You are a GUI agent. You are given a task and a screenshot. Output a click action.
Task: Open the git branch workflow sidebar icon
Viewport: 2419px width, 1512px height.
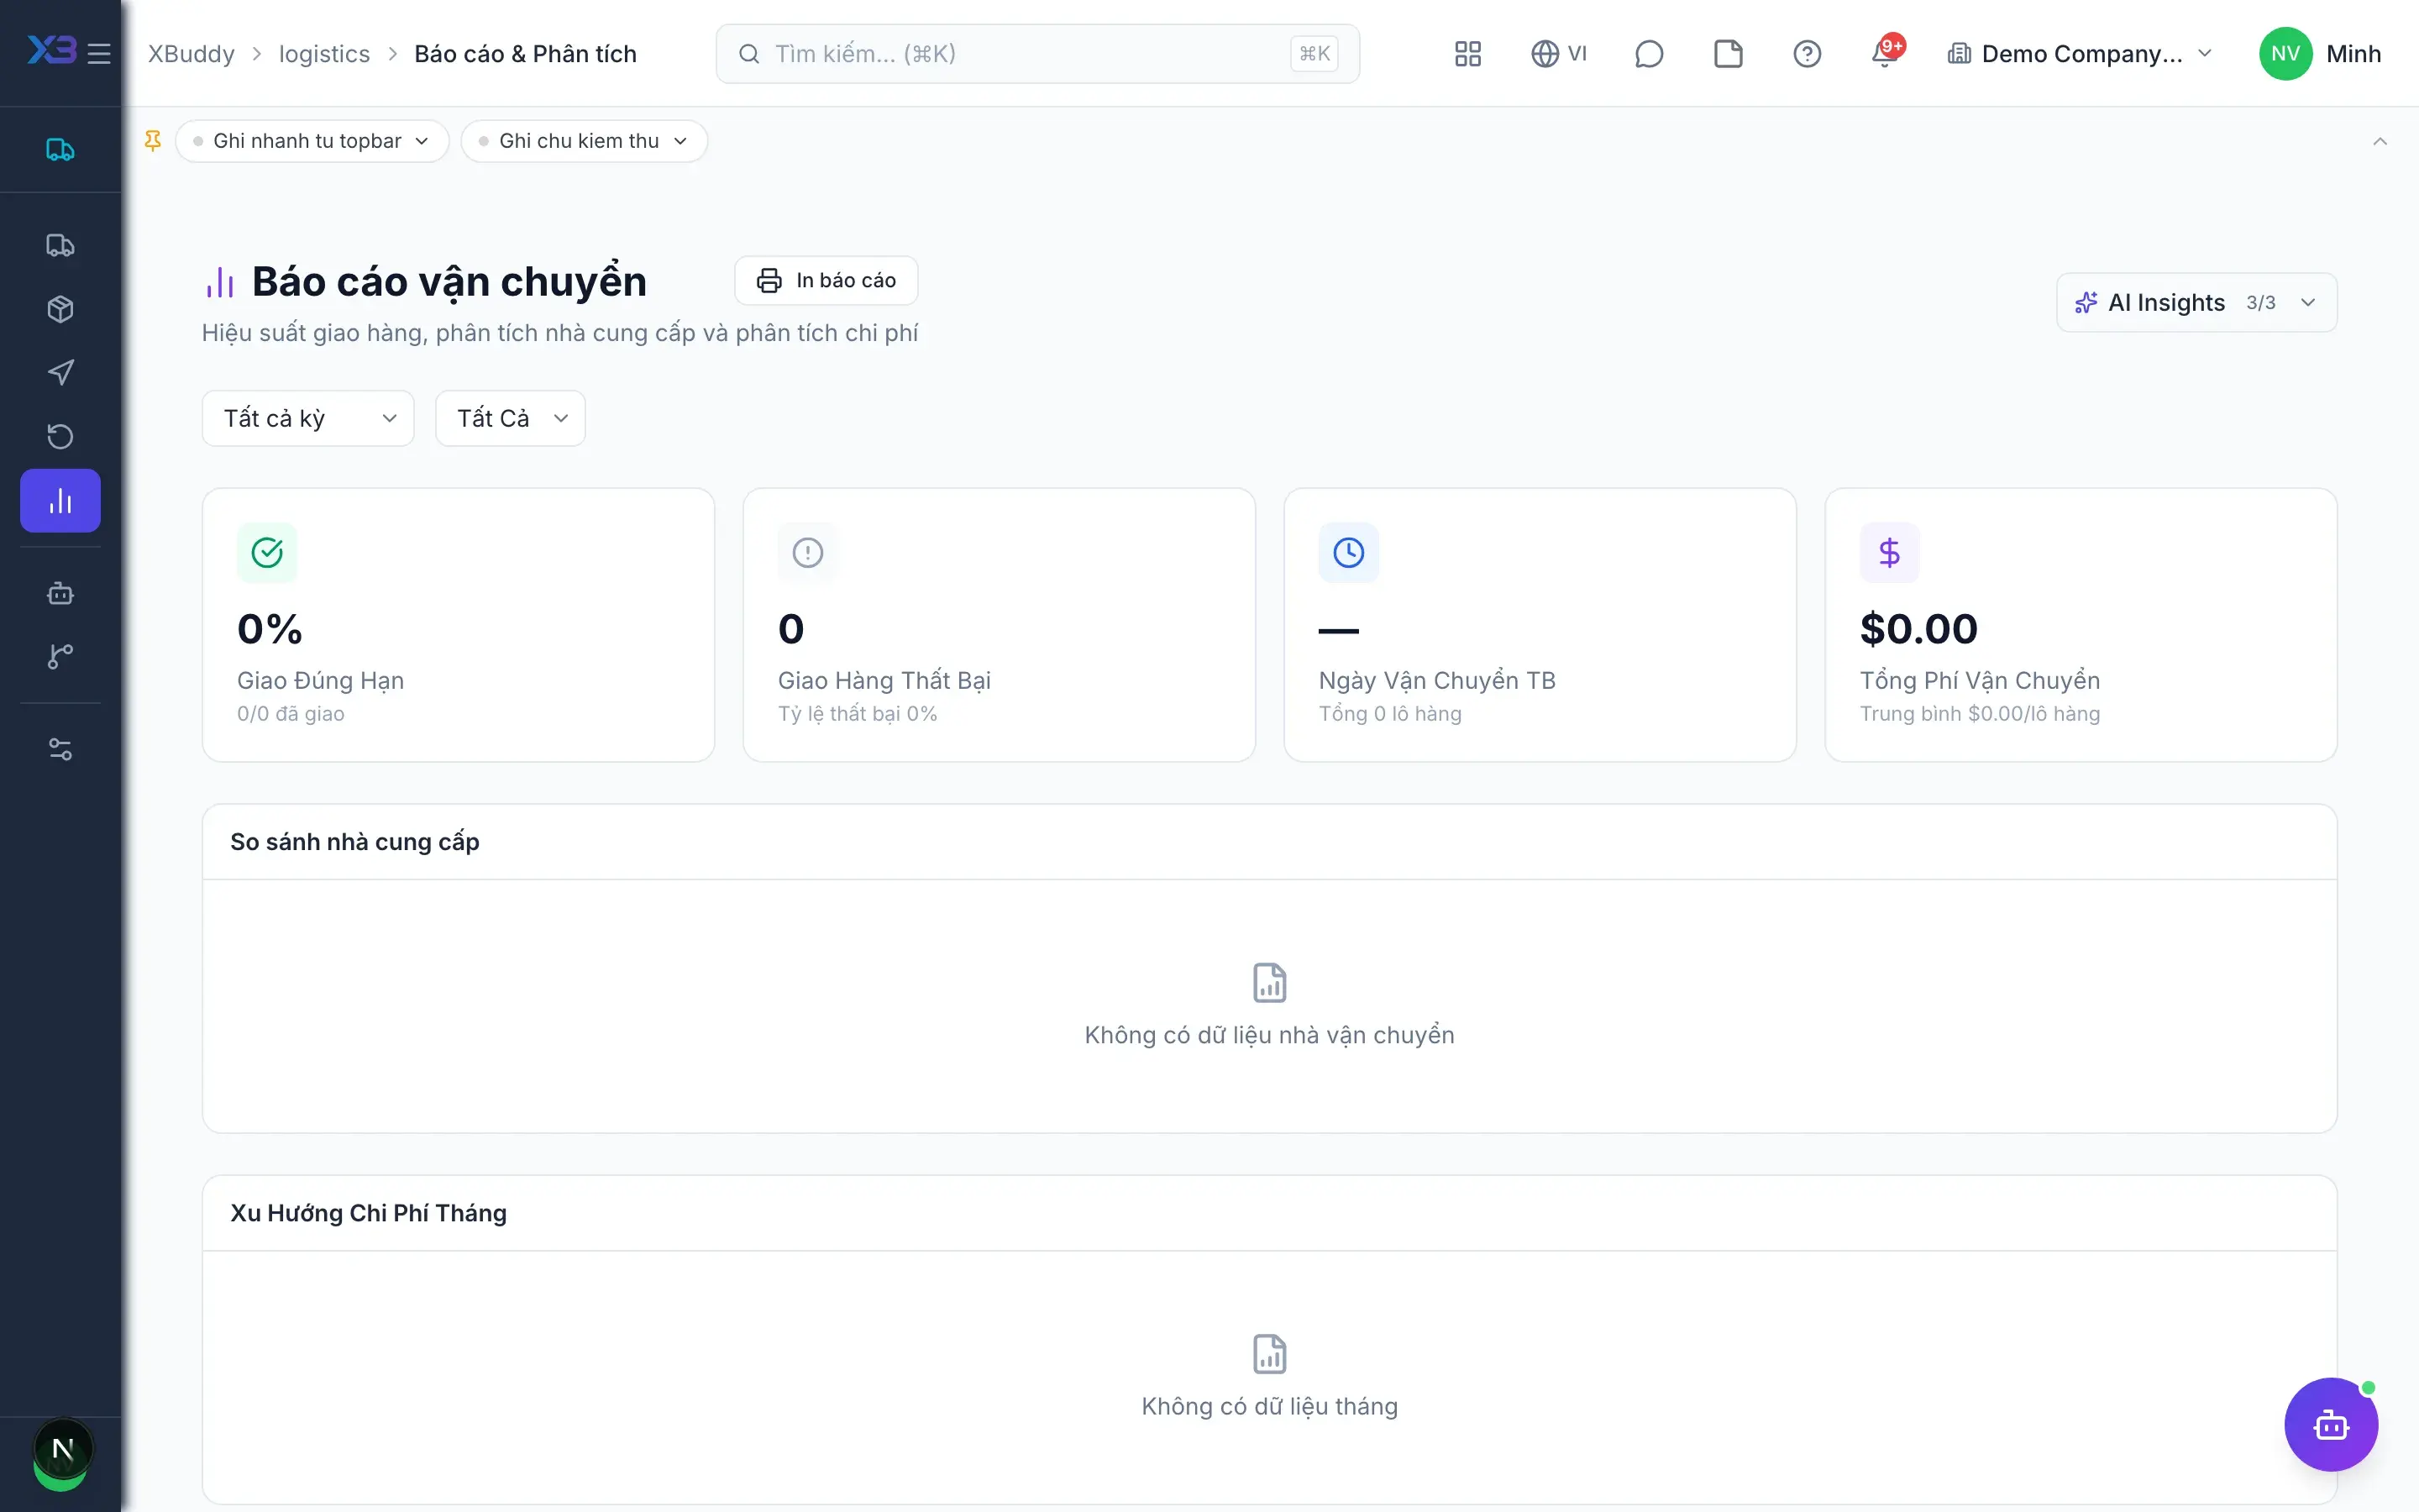61,657
